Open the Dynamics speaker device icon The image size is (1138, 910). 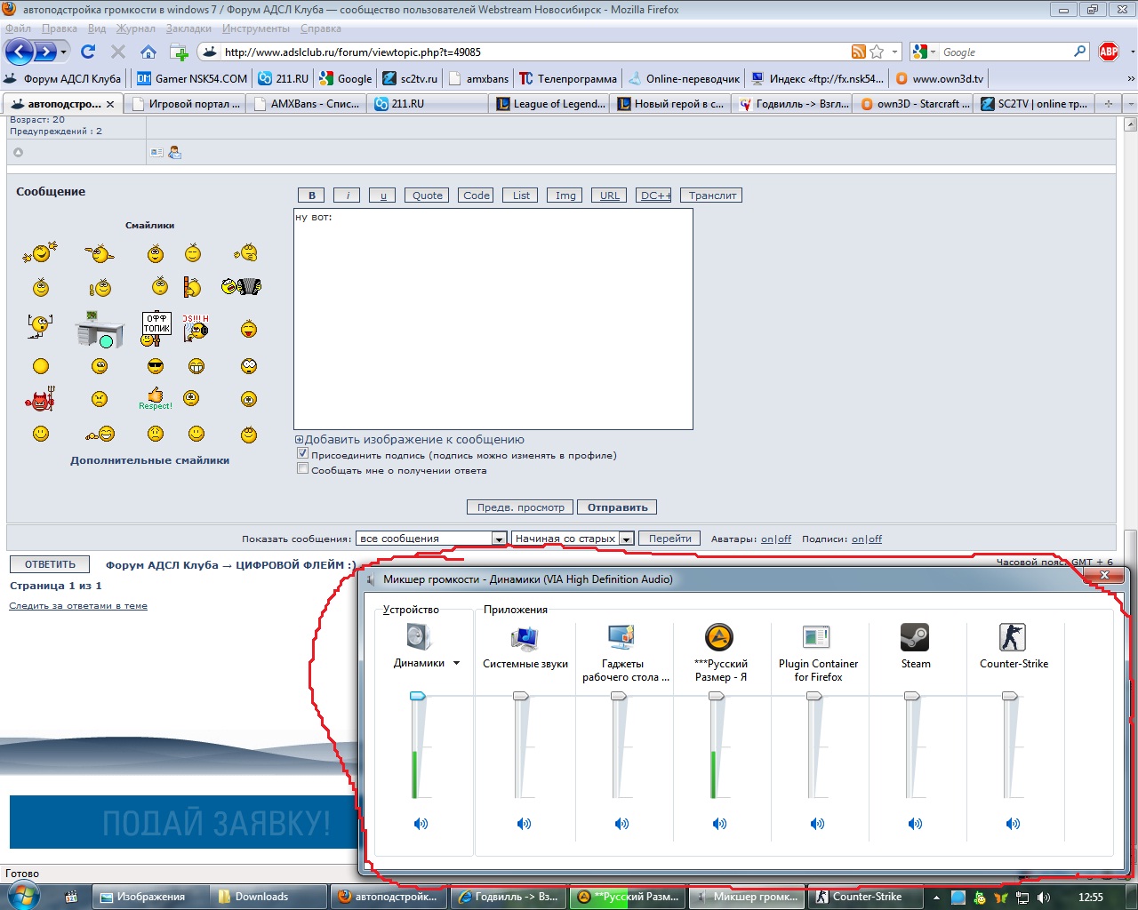tap(419, 637)
